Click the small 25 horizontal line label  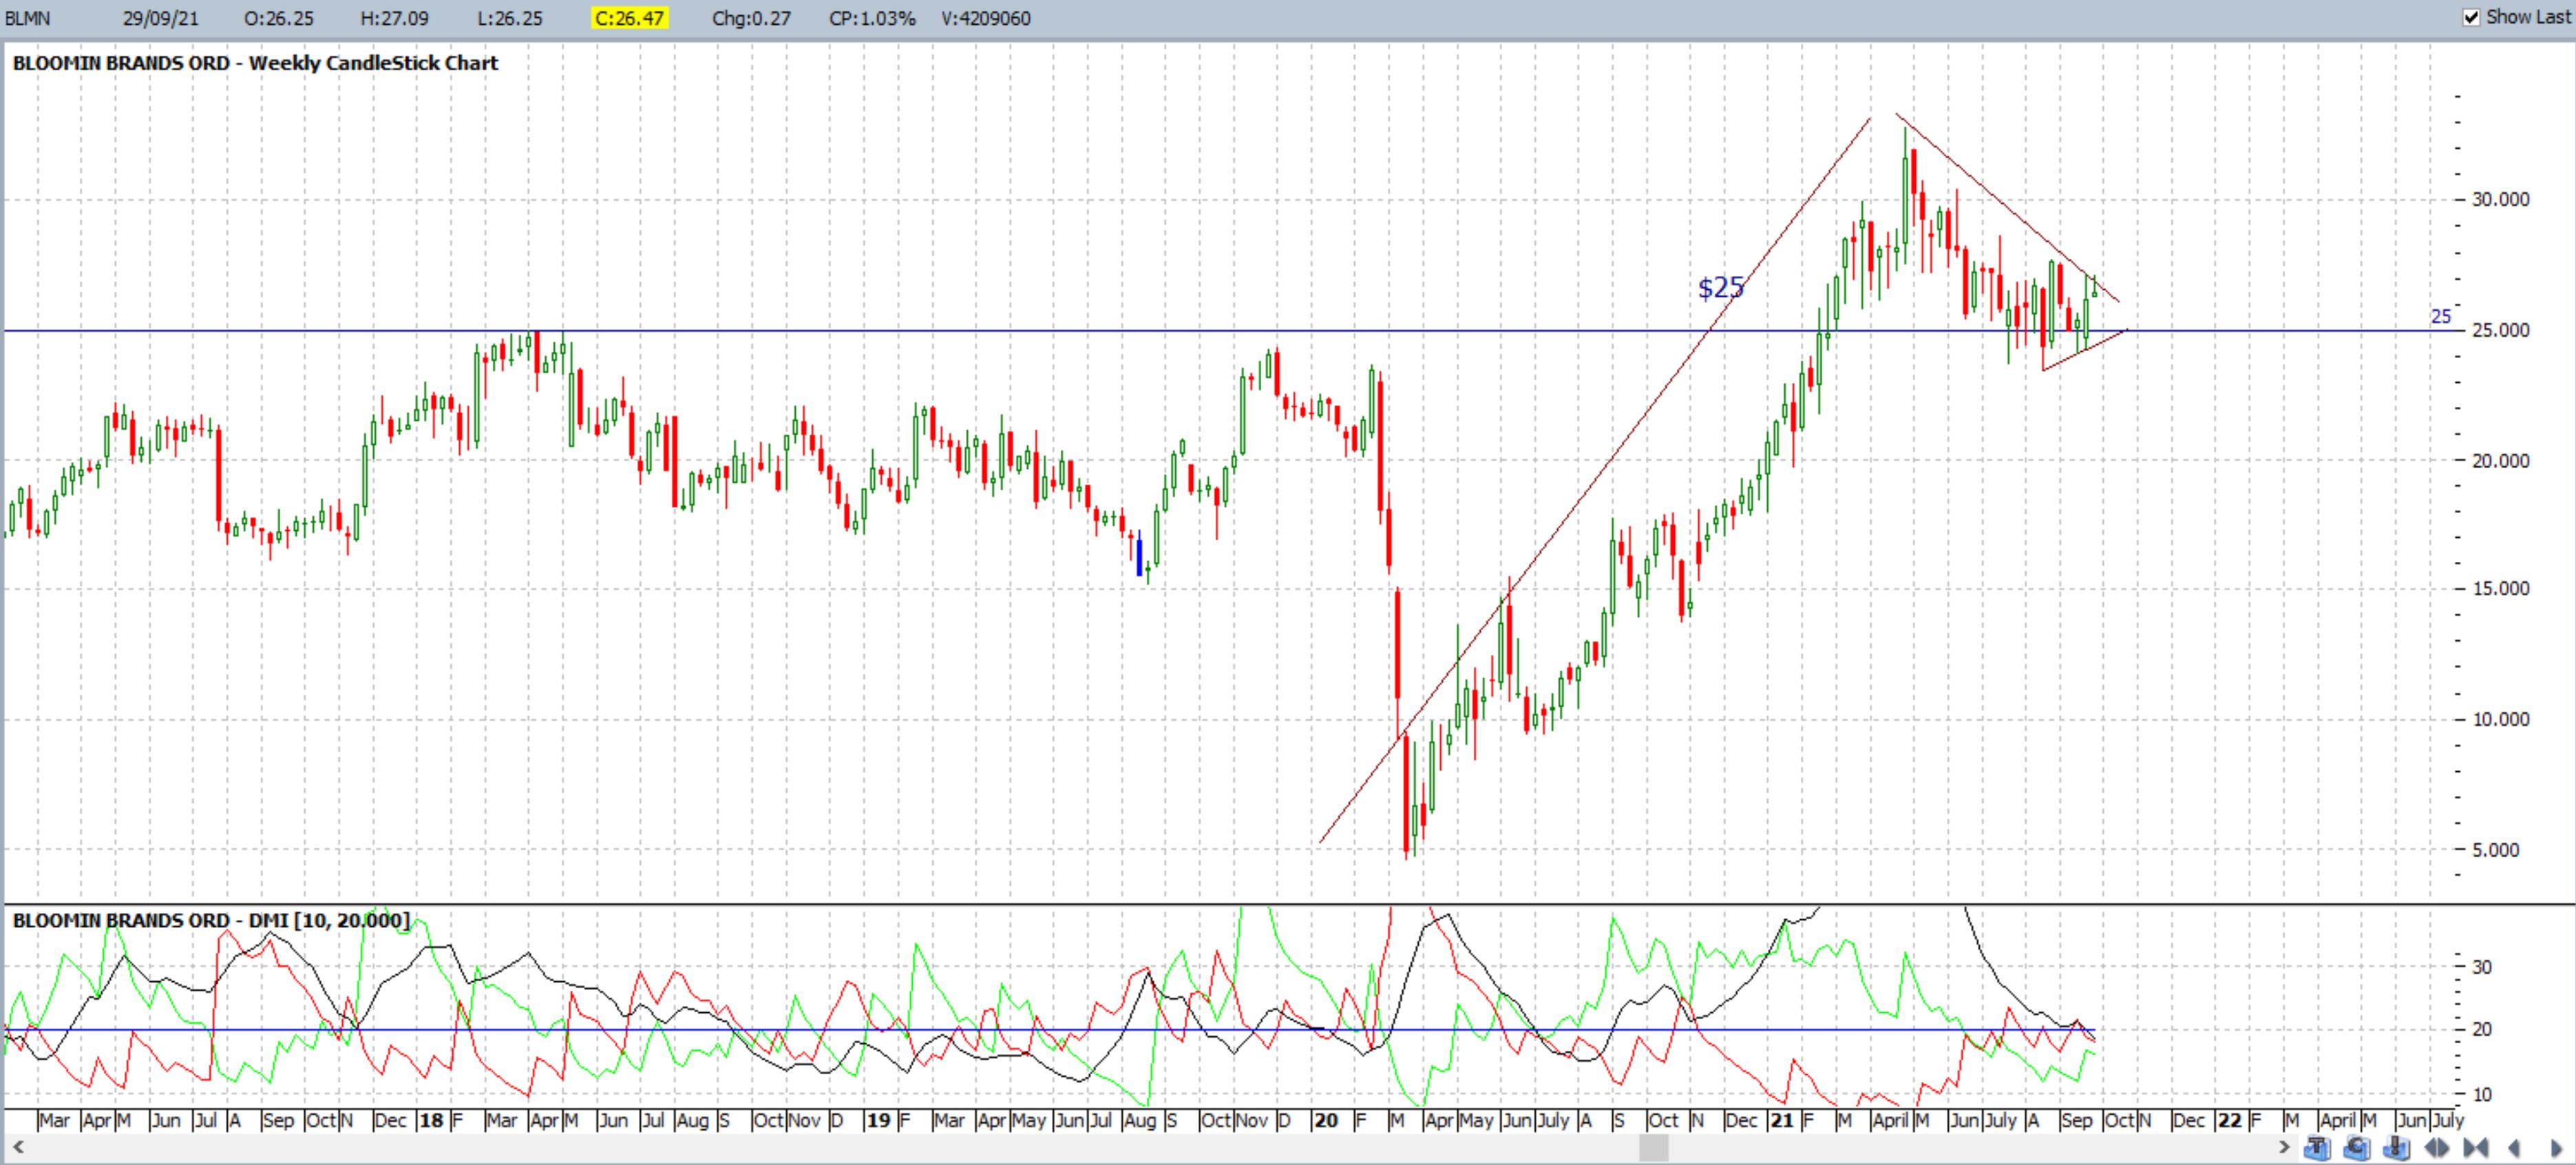[x=2441, y=316]
